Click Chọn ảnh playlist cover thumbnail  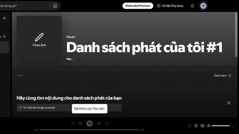[x=39, y=38]
